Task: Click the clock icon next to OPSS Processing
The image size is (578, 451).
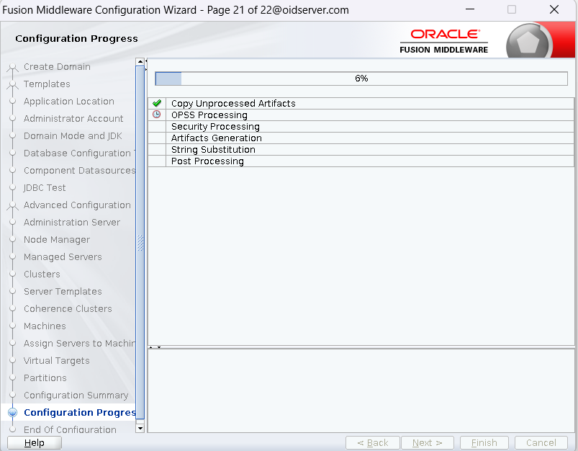Action: (x=157, y=115)
